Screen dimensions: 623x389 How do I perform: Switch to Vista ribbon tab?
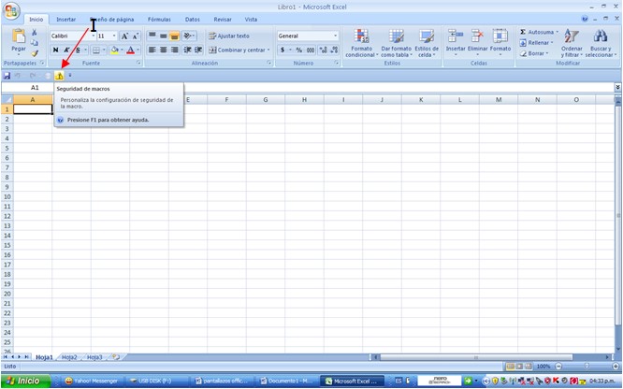[x=251, y=20]
